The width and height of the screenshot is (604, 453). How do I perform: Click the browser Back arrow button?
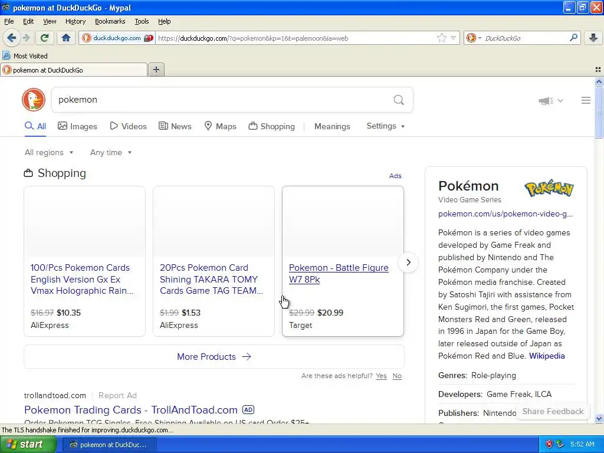11,38
